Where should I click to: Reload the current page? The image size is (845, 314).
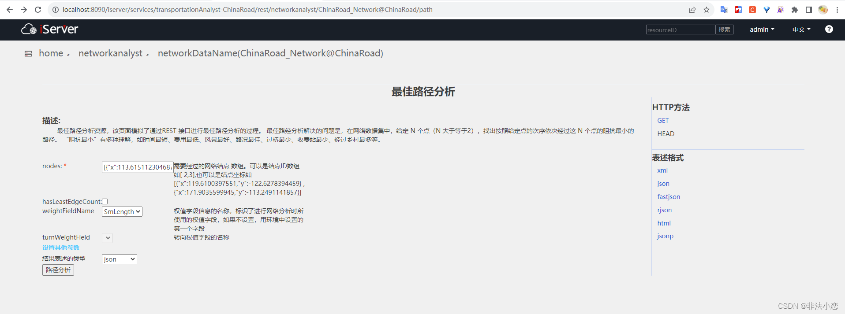pos(38,10)
